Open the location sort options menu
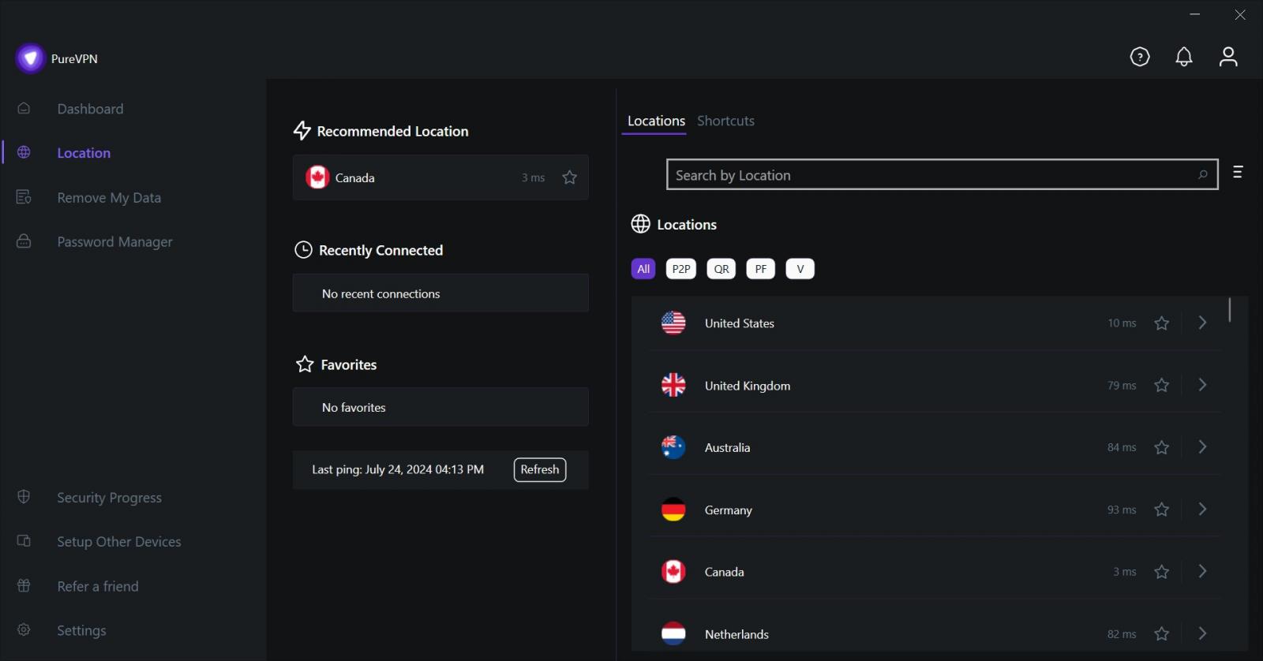 coord(1239,171)
